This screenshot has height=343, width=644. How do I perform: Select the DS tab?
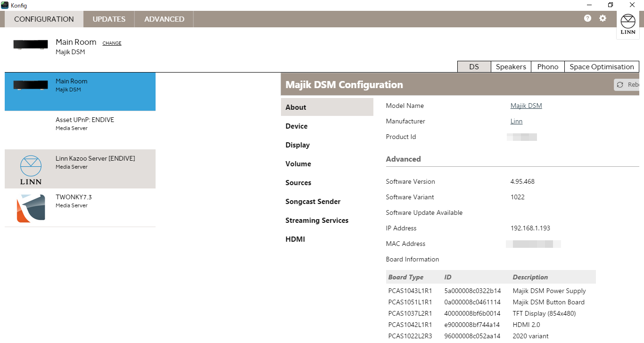tap(474, 67)
